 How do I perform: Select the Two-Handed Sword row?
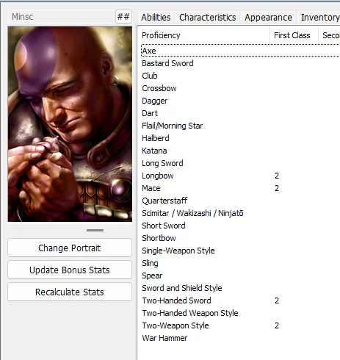click(240, 300)
